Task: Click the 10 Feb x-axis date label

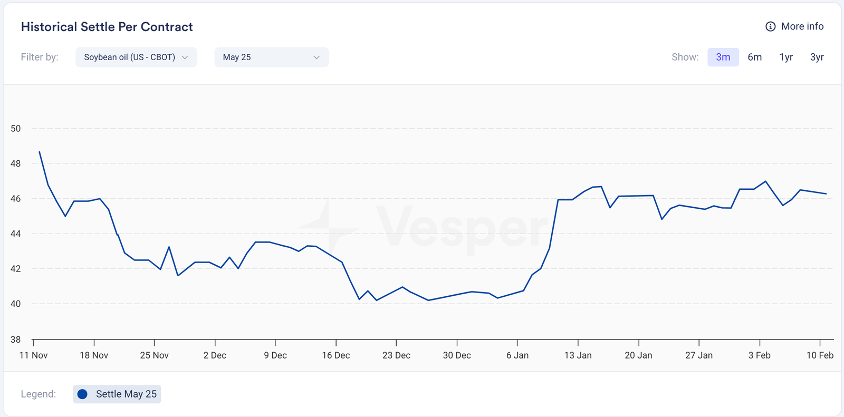Action: coord(820,355)
